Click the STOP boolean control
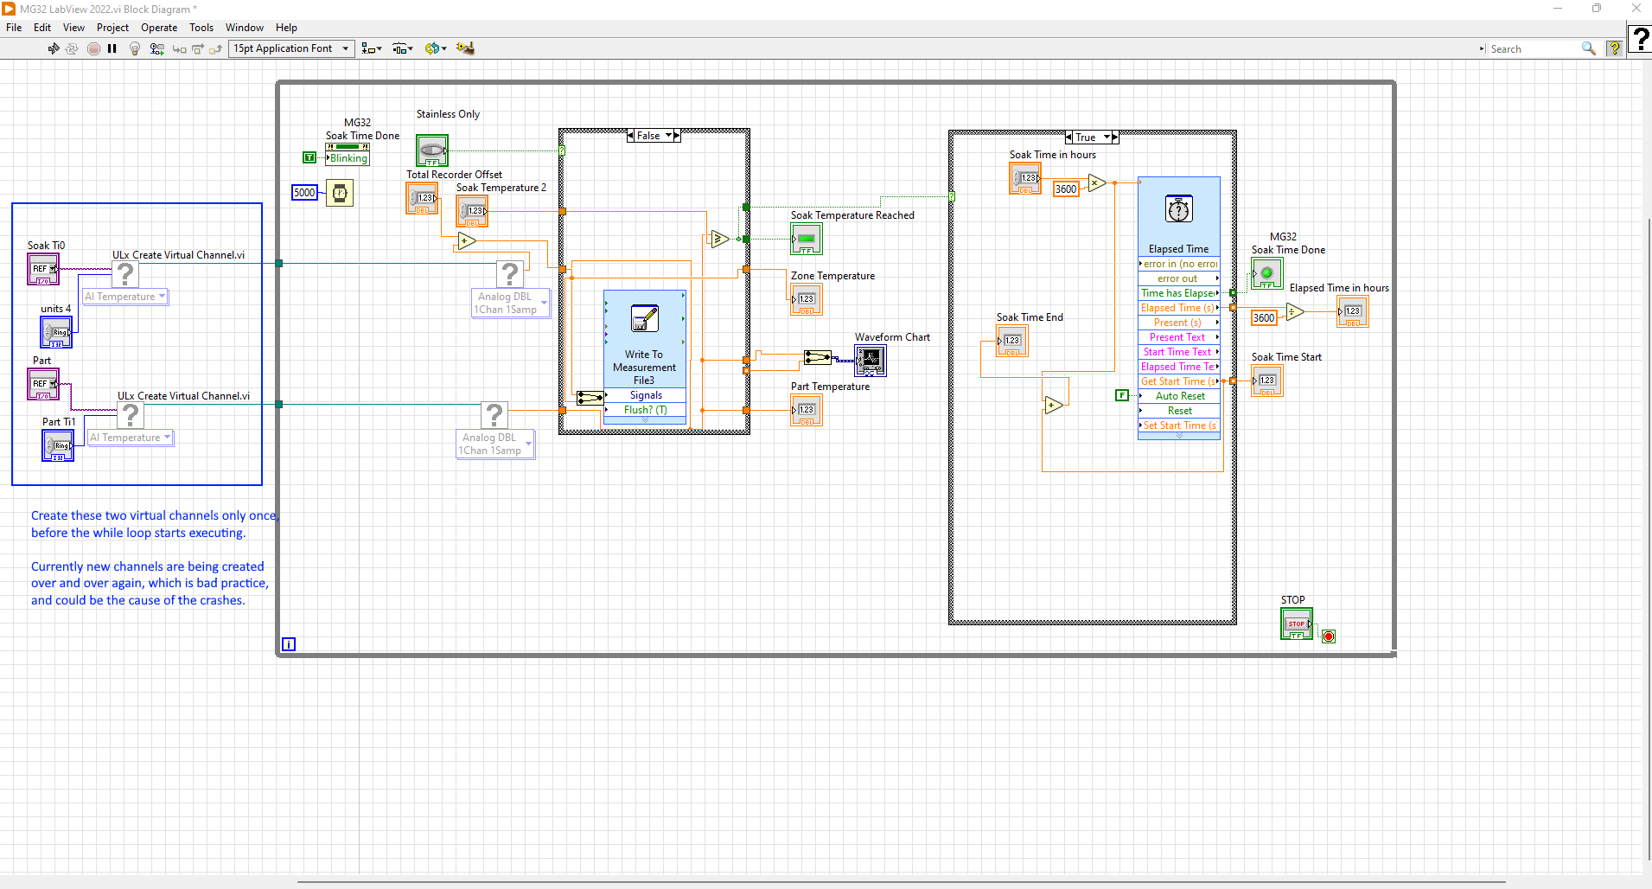Viewport: 1652px width, 889px height. coord(1296,623)
